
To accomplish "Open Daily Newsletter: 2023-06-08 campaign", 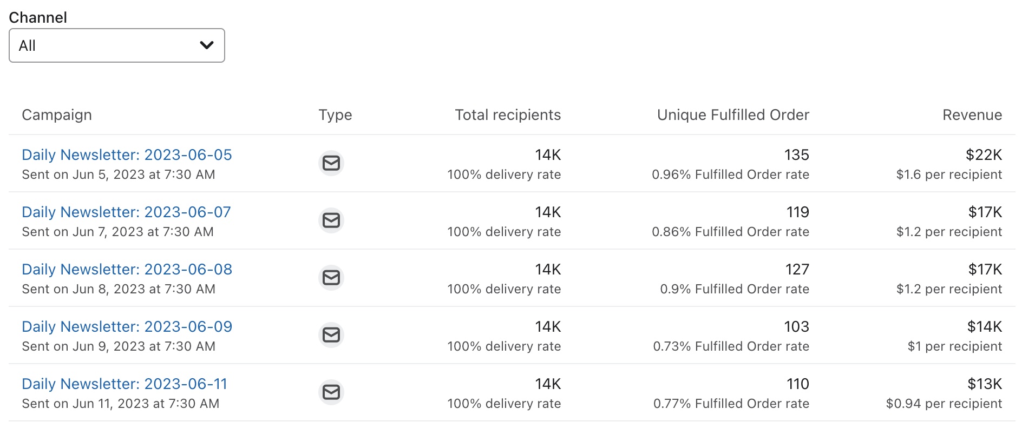I will (x=127, y=270).
